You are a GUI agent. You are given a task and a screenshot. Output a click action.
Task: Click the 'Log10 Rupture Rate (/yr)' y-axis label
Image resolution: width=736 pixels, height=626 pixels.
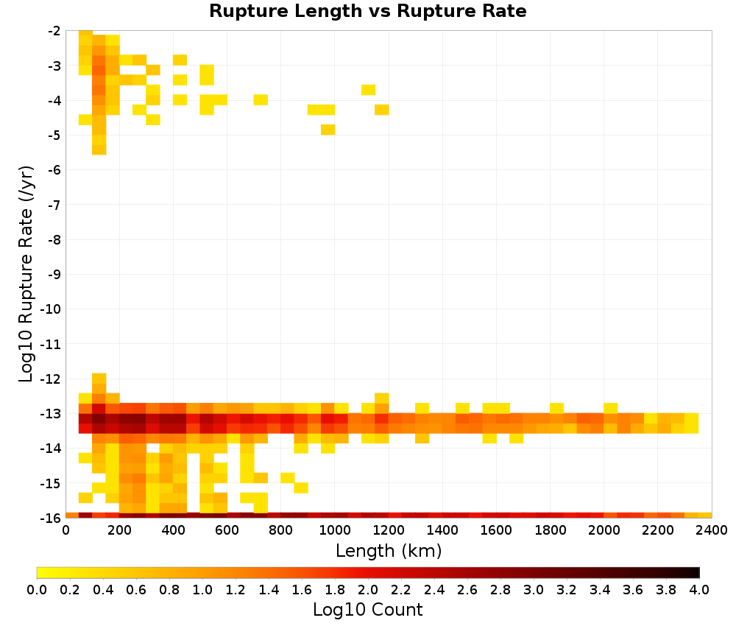[x=26, y=274]
